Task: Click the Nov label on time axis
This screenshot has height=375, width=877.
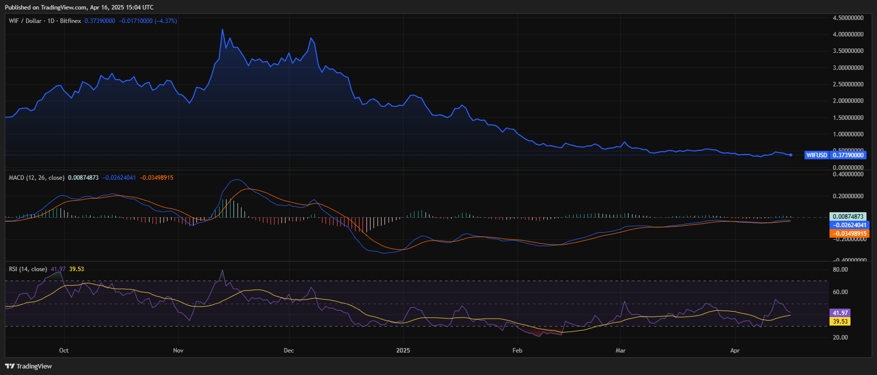Action: coord(178,351)
